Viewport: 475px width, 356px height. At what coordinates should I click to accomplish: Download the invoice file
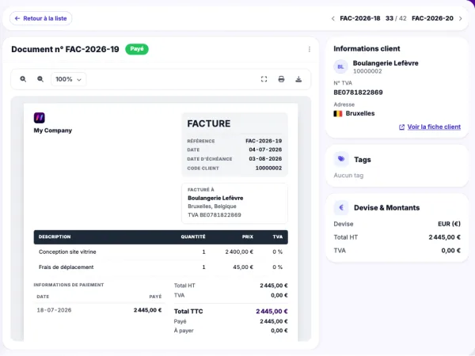point(298,79)
